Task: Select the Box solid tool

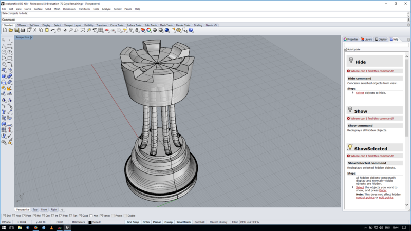Action: [4, 76]
